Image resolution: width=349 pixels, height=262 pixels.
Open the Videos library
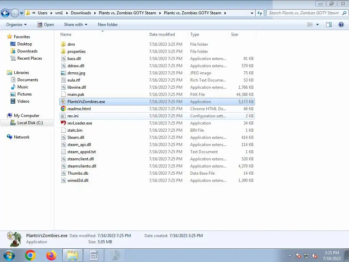[x=23, y=101]
